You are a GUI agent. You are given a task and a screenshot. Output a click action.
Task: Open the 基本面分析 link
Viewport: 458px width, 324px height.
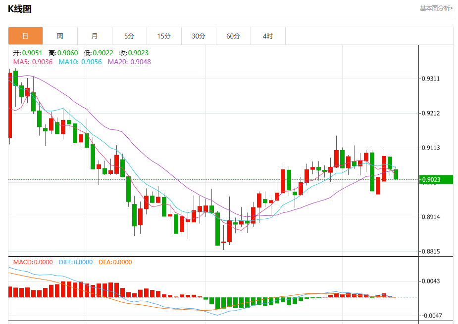click(436, 8)
